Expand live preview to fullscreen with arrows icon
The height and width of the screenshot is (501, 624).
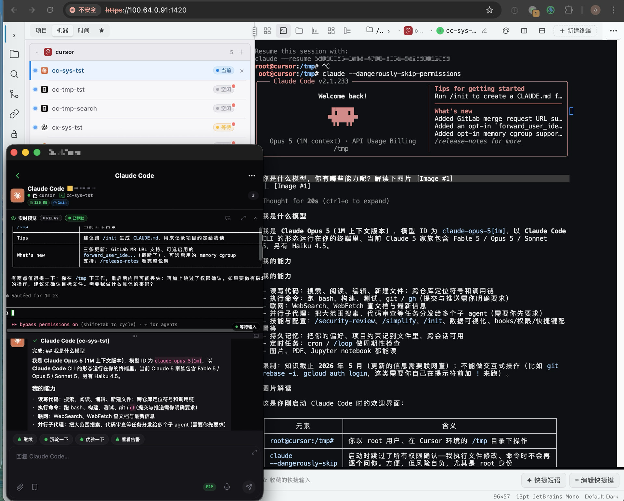point(243,218)
